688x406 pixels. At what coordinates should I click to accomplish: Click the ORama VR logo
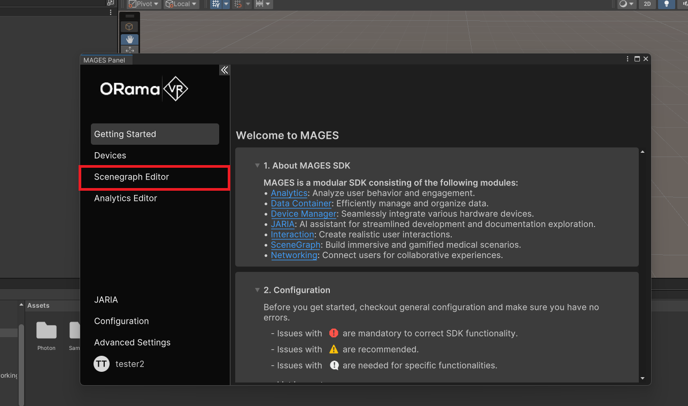[x=144, y=89]
